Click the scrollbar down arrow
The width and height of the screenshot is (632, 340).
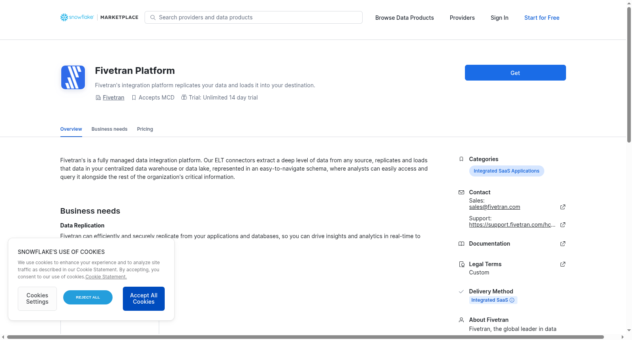(629, 330)
